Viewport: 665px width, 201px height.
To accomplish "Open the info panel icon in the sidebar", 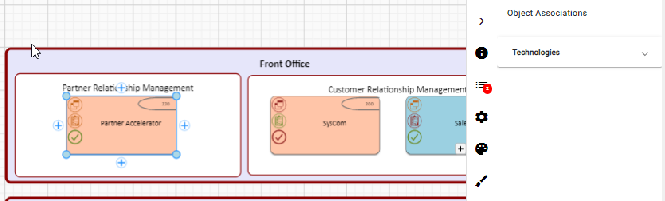I will 481,53.
